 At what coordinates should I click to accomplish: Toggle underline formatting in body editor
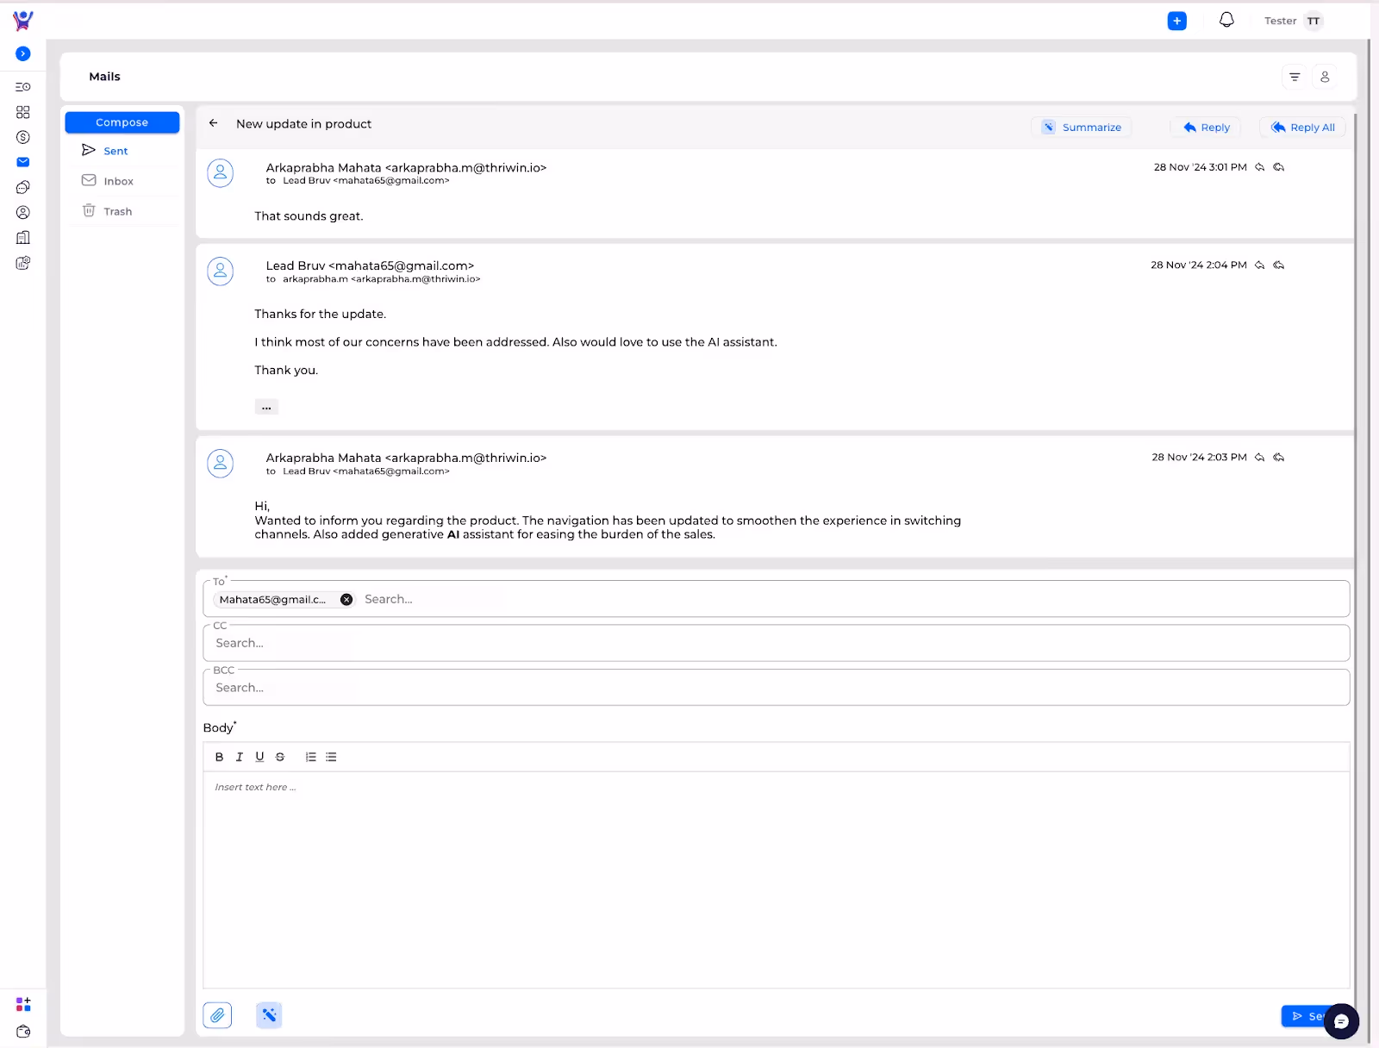coord(259,757)
